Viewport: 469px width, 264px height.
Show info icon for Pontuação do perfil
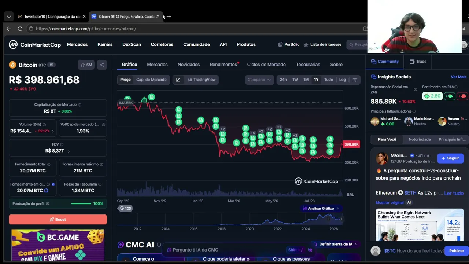(x=47, y=203)
